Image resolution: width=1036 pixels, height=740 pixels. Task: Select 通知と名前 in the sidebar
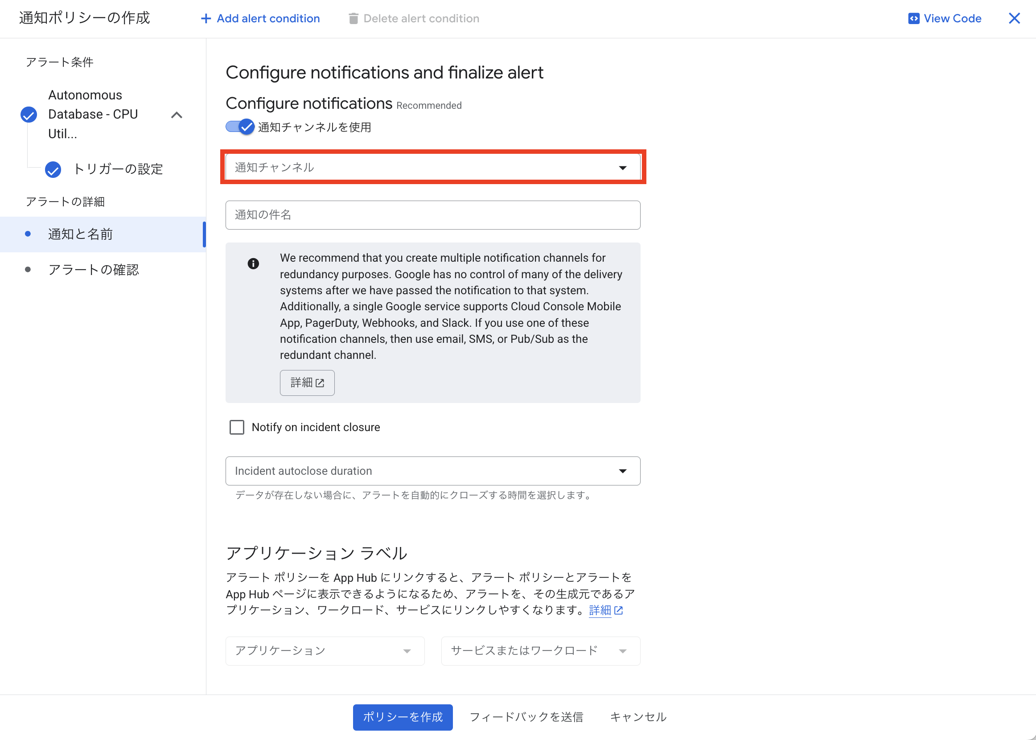[80, 234]
